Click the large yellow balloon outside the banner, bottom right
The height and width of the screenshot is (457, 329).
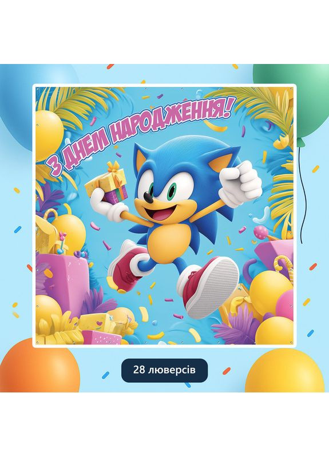[286, 372]
